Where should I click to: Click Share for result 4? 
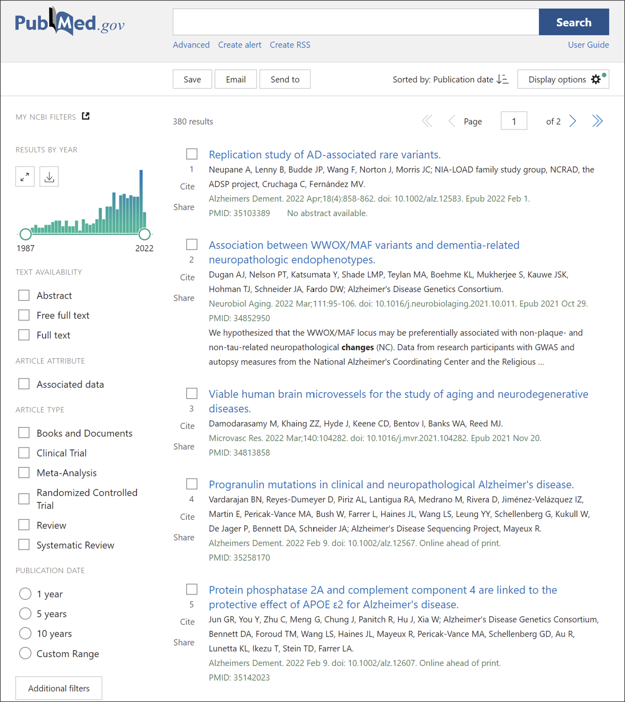[x=184, y=537]
